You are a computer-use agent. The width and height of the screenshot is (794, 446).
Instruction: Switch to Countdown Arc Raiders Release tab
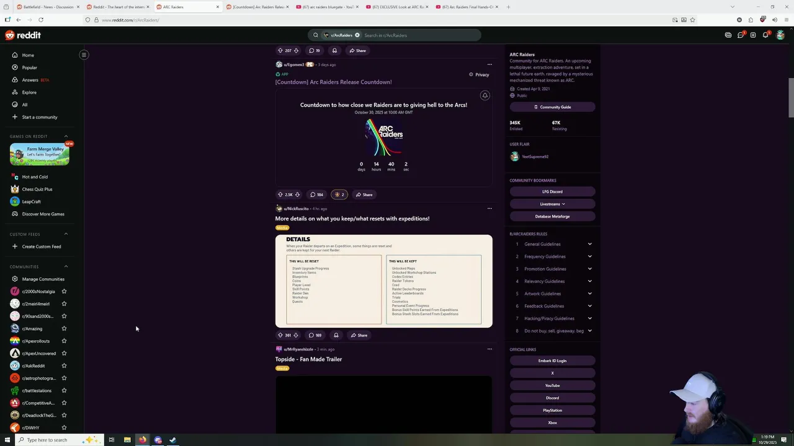(x=257, y=7)
